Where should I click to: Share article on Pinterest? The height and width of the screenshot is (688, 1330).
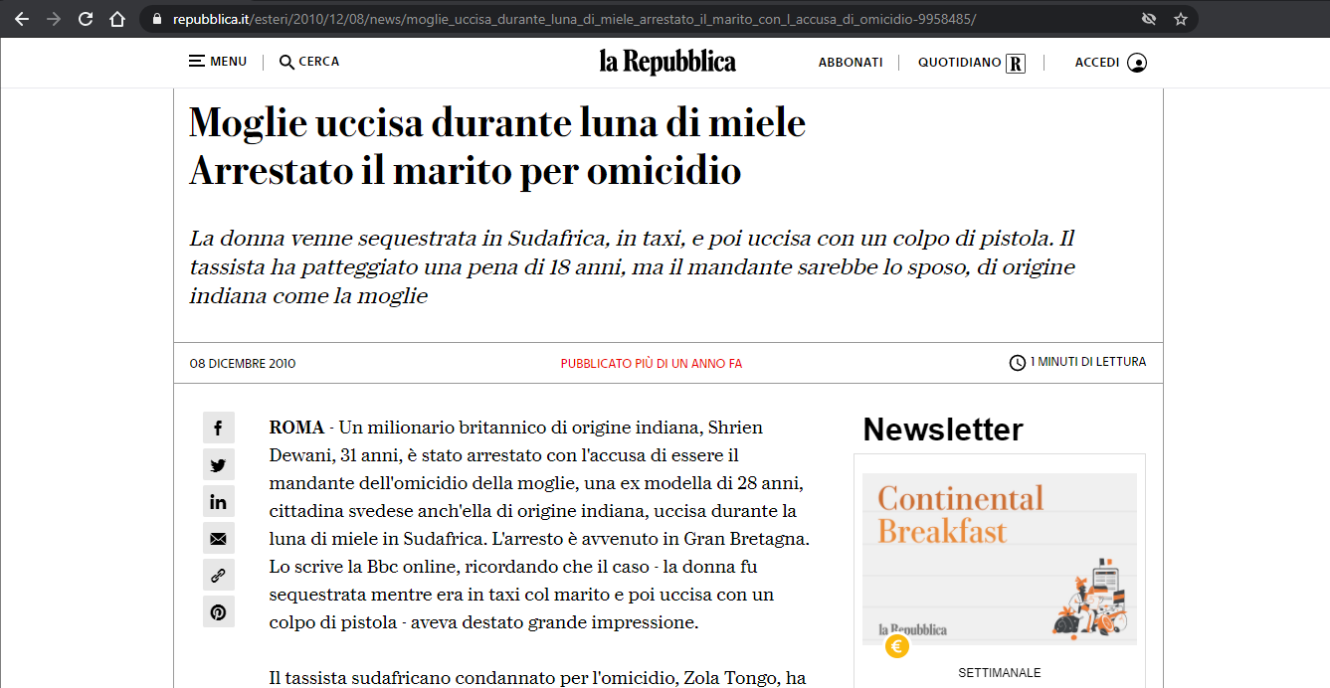[x=218, y=611]
